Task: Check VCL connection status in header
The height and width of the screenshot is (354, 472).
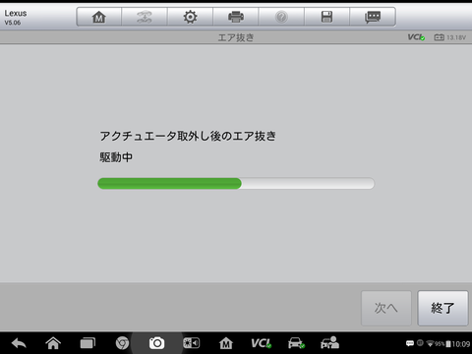Action: click(x=416, y=37)
